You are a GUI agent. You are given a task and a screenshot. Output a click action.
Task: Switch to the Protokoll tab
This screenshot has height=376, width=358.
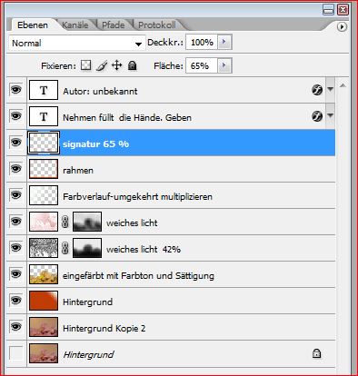[157, 25]
